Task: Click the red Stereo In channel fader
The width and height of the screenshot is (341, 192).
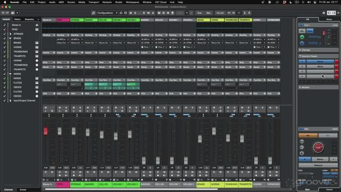Action: click(x=45, y=131)
